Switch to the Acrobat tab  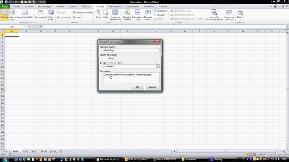click(163, 6)
